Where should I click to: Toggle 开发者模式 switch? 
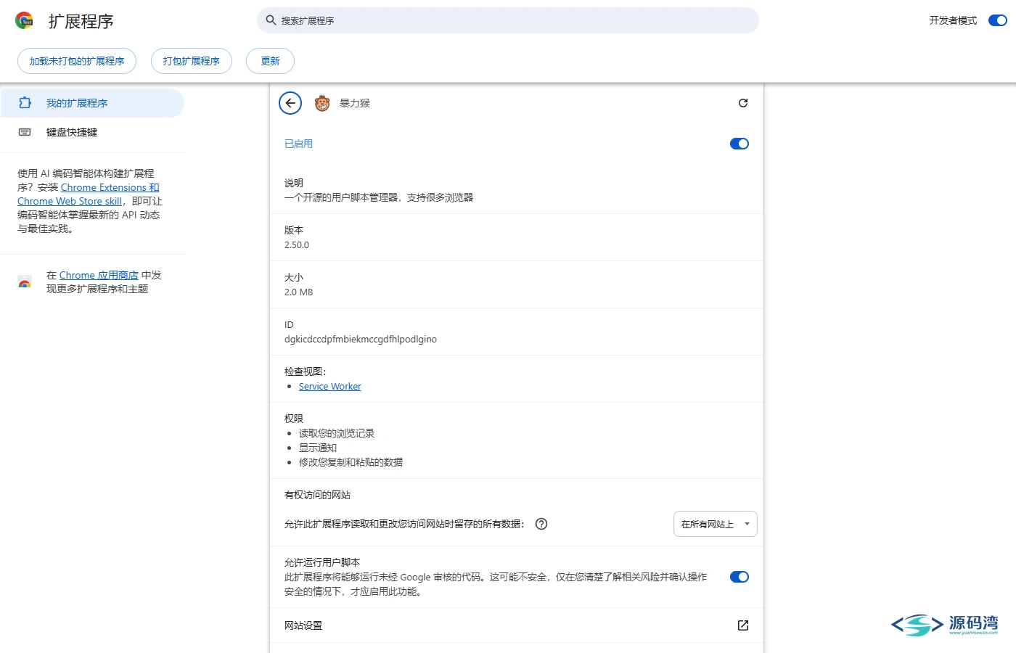click(x=998, y=20)
